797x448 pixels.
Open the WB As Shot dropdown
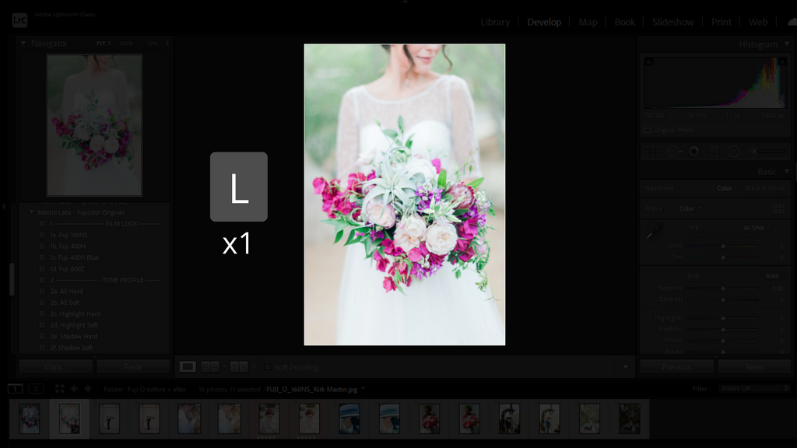click(757, 228)
